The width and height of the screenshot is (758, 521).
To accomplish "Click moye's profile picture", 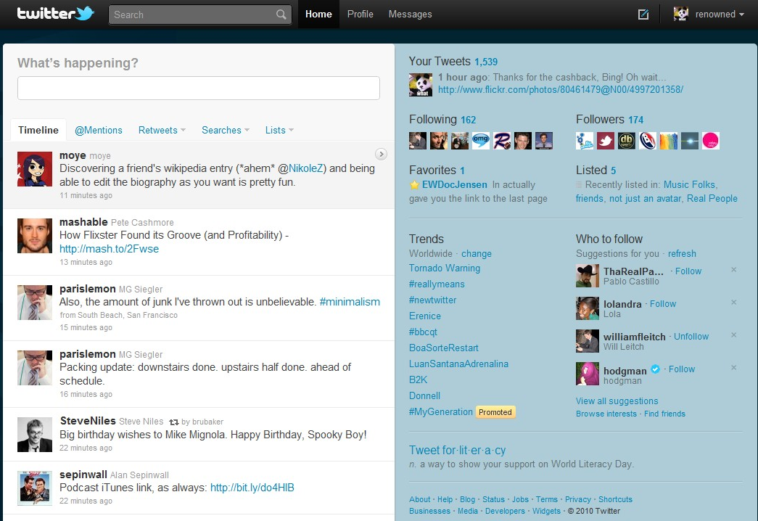I will pyautogui.click(x=35, y=169).
